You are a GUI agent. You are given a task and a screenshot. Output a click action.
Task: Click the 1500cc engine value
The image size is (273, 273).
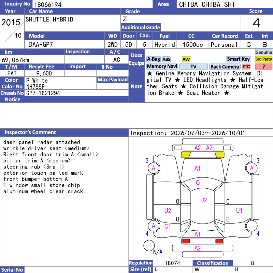pos(193,45)
